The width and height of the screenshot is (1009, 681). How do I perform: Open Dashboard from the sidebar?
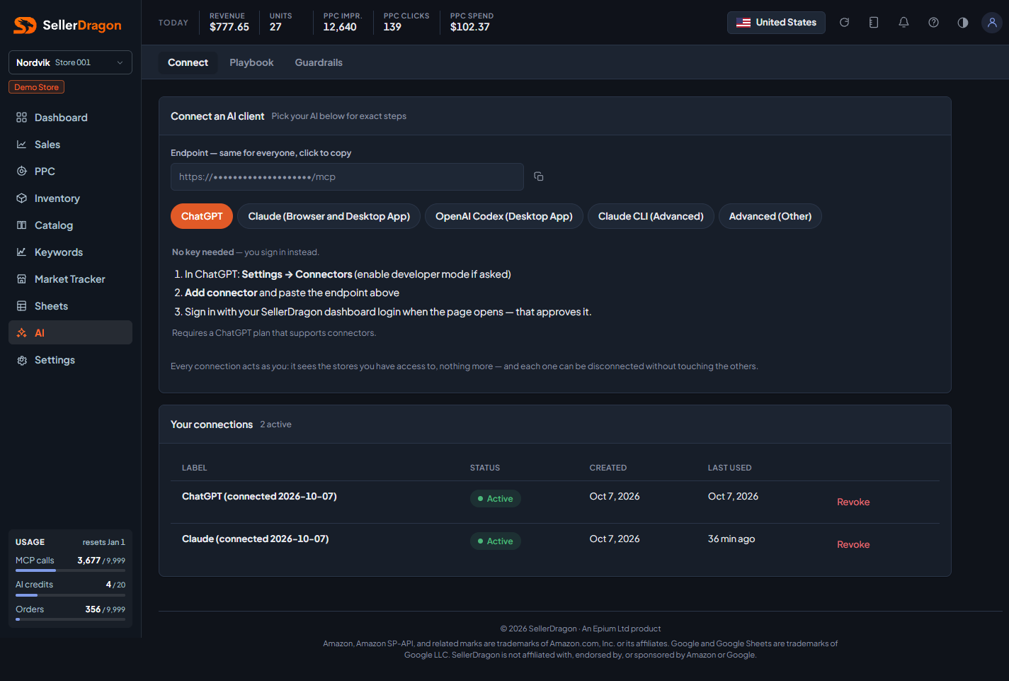70,118
